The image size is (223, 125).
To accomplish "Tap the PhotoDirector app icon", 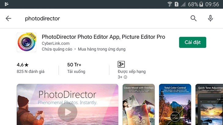I will pyautogui.click(x=27, y=42).
